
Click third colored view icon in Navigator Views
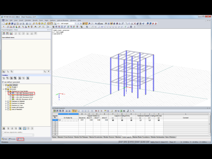click(x=11, y=33)
